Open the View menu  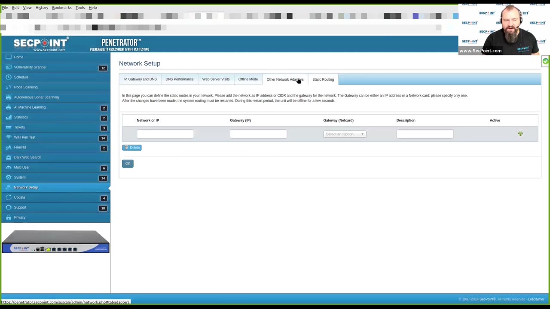(x=27, y=7)
